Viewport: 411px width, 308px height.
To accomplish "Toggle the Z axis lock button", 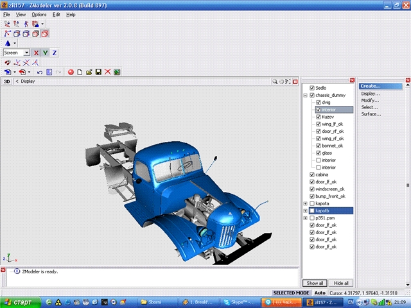I will click(55, 53).
